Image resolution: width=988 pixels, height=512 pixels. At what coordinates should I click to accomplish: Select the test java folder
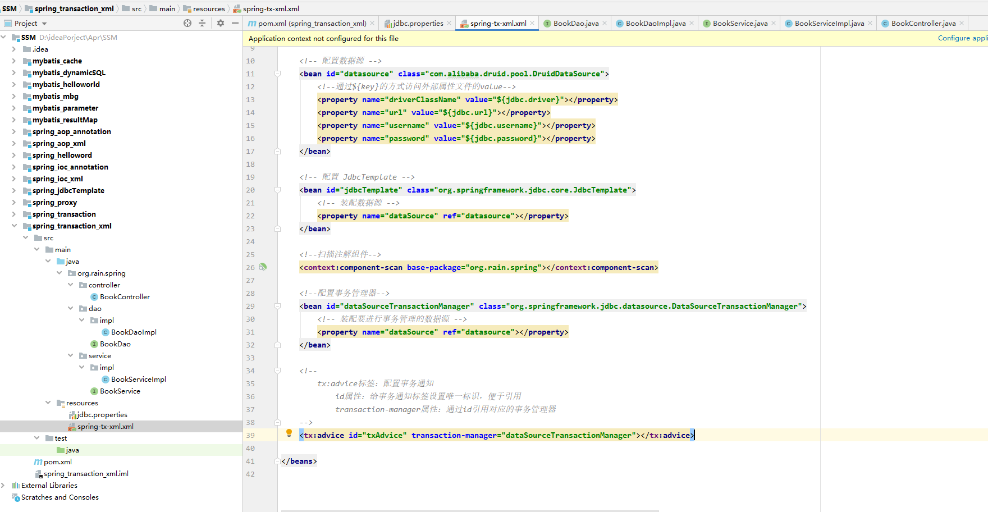(x=72, y=450)
